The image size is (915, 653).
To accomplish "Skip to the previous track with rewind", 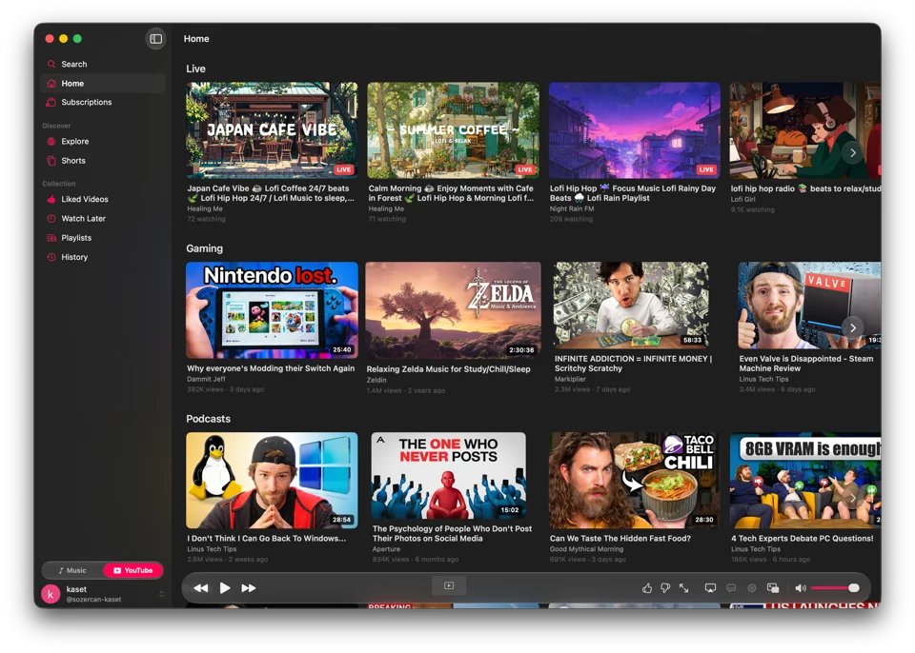I will [201, 588].
